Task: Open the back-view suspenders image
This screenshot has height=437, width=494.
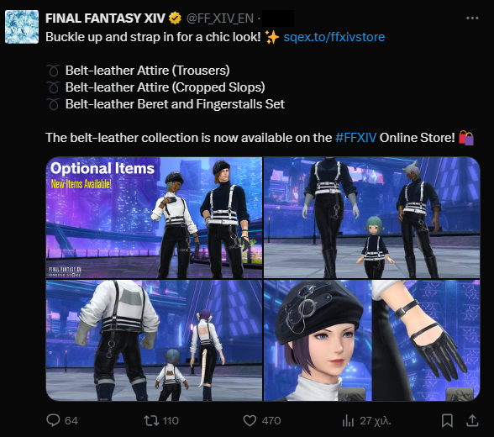Action: click(154, 340)
